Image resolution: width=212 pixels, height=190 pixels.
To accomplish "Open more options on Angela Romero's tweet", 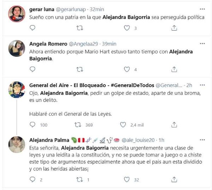I will pyautogui.click(x=202, y=44).
